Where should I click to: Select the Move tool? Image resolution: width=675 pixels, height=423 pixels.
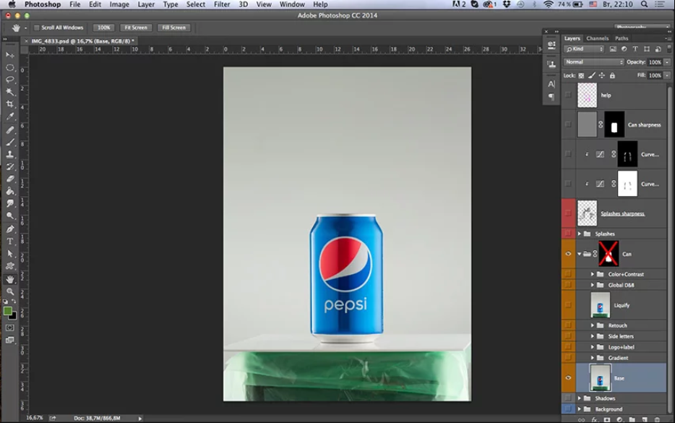click(x=10, y=55)
